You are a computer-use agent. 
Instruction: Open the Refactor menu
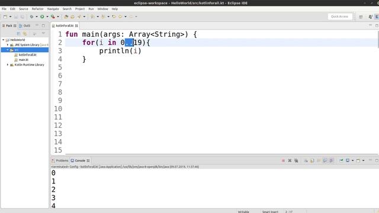coord(38,9)
